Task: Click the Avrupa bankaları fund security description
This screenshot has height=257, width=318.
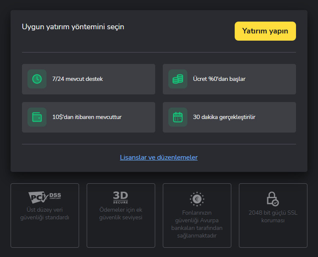Action: [x=197, y=224]
